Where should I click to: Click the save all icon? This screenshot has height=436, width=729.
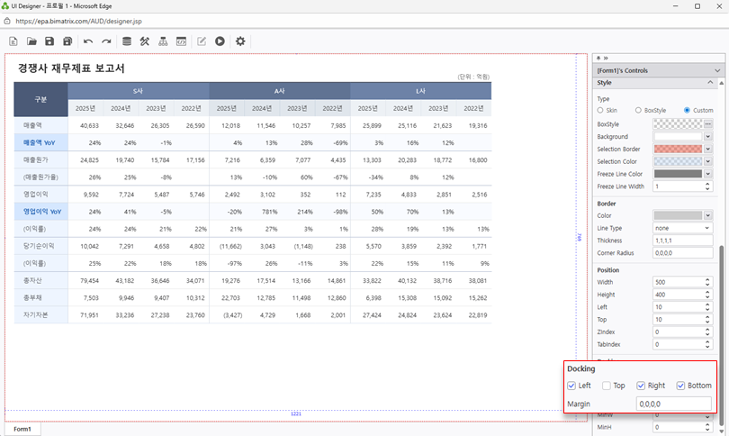(67, 41)
